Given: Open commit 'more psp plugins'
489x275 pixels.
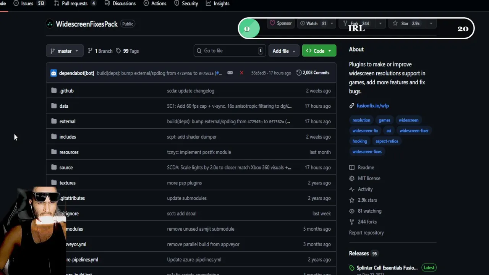Looking at the screenshot, I should pos(185,183).
